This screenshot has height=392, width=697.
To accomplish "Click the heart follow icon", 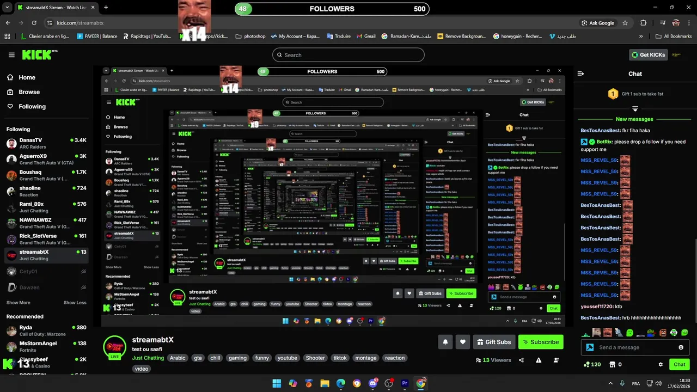I will tap(463, 342).
